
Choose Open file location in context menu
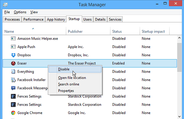click(x=75, y=78)
